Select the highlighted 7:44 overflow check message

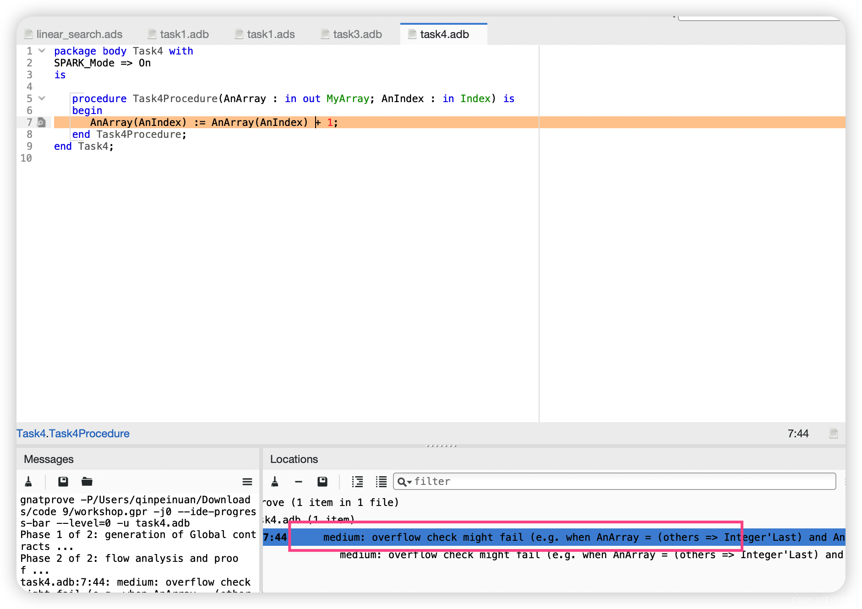554,537
